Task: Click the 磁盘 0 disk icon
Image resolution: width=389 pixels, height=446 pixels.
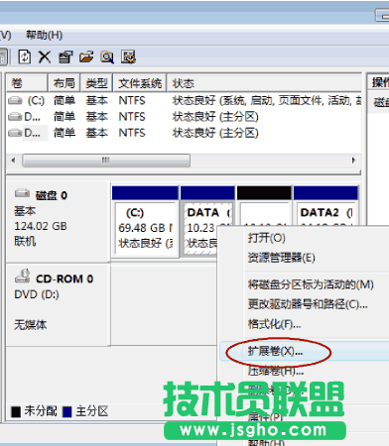Action: coord(22,193)
